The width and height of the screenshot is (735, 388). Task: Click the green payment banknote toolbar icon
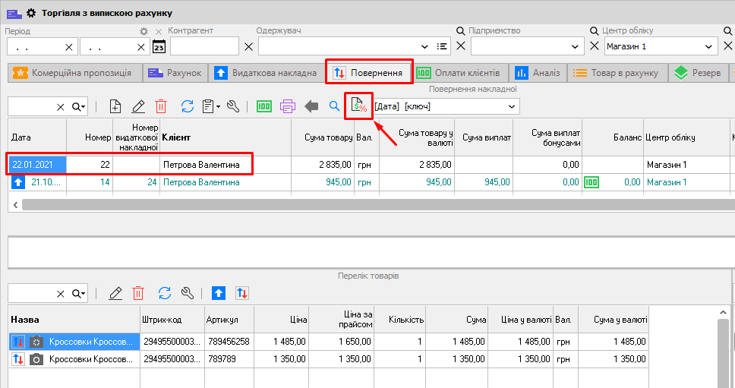(x=264, y=106)
